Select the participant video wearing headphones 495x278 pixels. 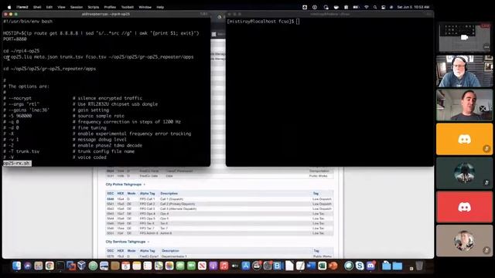point(464,71)
